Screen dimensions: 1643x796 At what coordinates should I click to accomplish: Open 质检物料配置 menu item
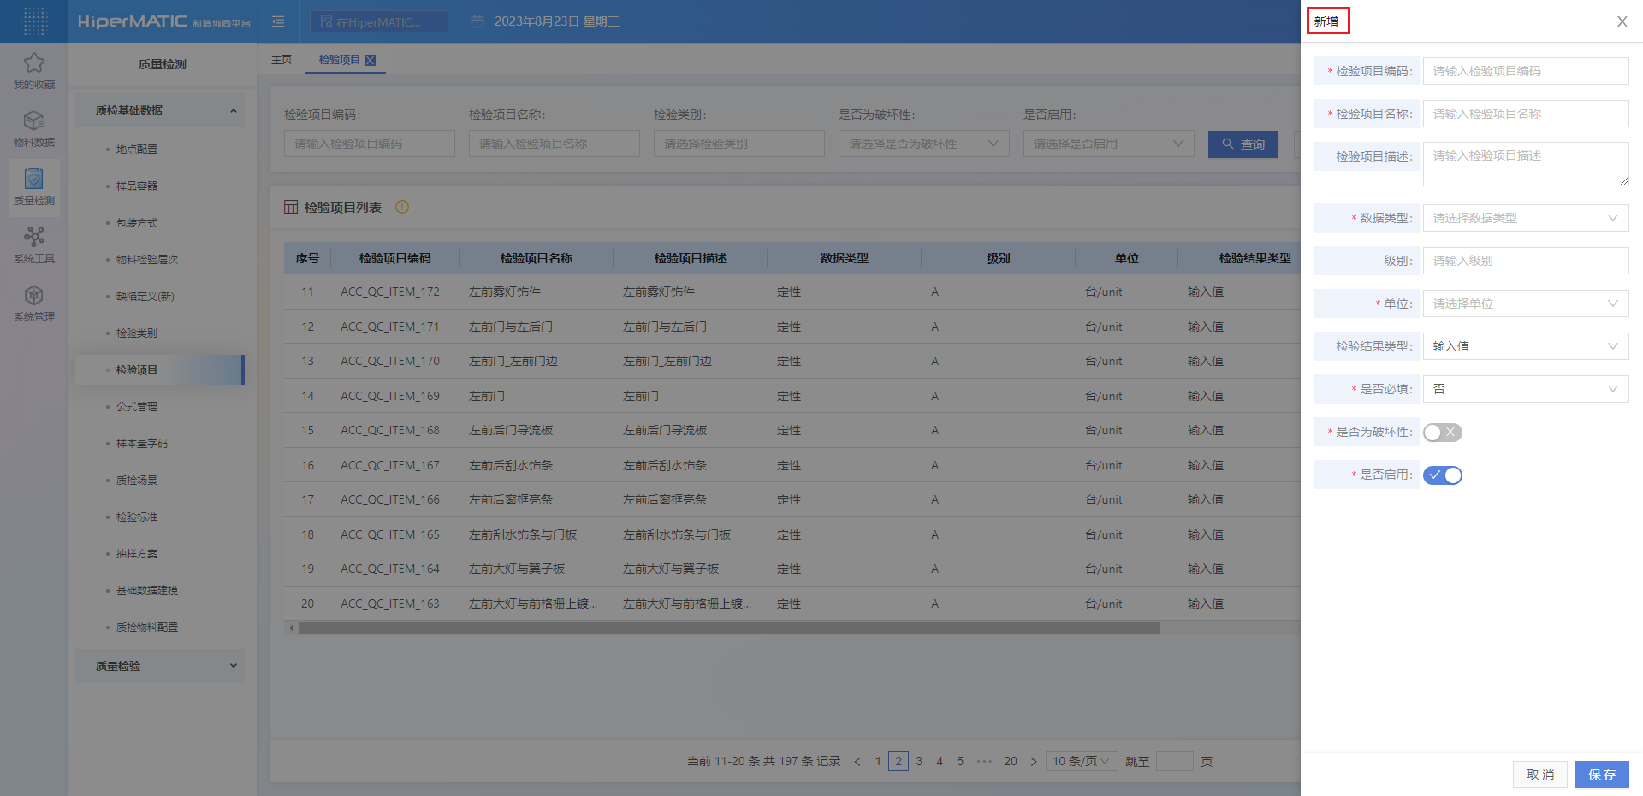click(147, 627)
